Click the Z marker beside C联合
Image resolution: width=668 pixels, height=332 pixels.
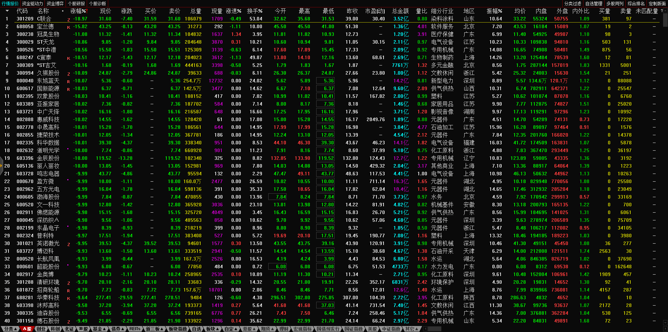[68, 20]
